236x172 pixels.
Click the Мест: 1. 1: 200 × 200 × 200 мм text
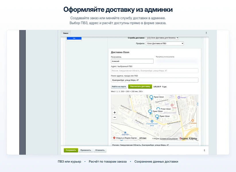pyautogui.click(x=127, y=91)
